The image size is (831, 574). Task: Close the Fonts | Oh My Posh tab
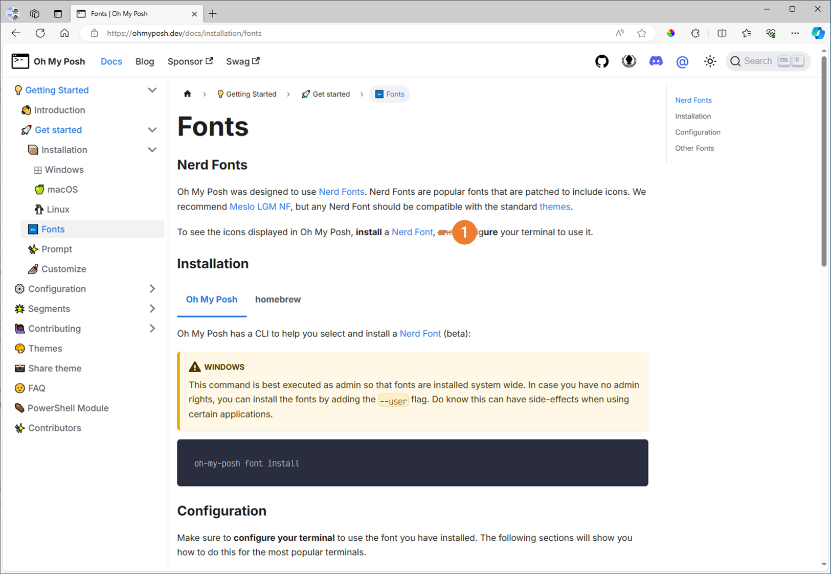(x=194, y=14)
